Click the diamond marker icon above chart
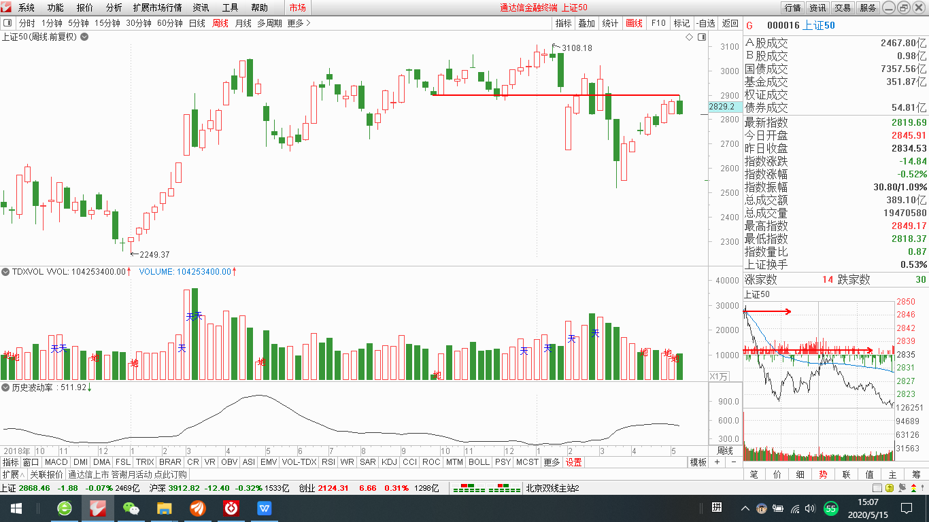The width and height of the screenshot is (929, 522). (x=690, y=37)
